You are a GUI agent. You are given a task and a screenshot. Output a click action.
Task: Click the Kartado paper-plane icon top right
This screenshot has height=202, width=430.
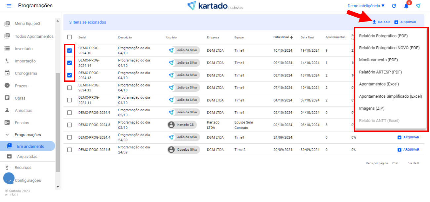418,6
